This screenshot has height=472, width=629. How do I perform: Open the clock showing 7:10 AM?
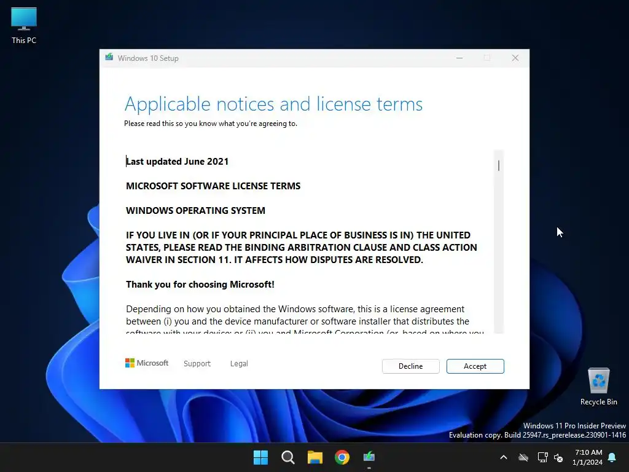588,457
